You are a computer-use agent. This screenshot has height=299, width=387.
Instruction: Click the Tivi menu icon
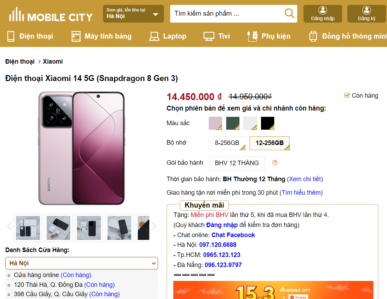(x=209, y=36)
